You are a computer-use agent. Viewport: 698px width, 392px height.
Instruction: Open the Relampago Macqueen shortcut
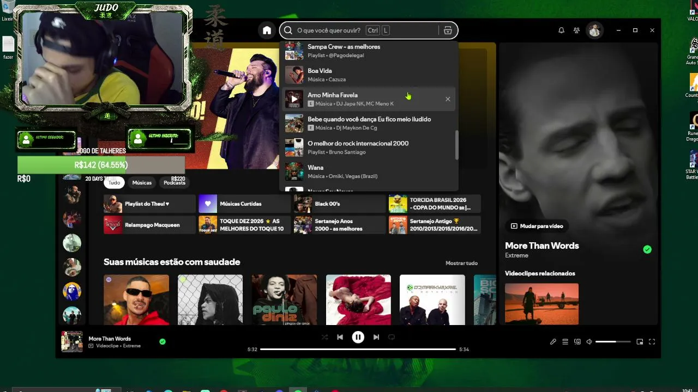[x=149, y=225]
